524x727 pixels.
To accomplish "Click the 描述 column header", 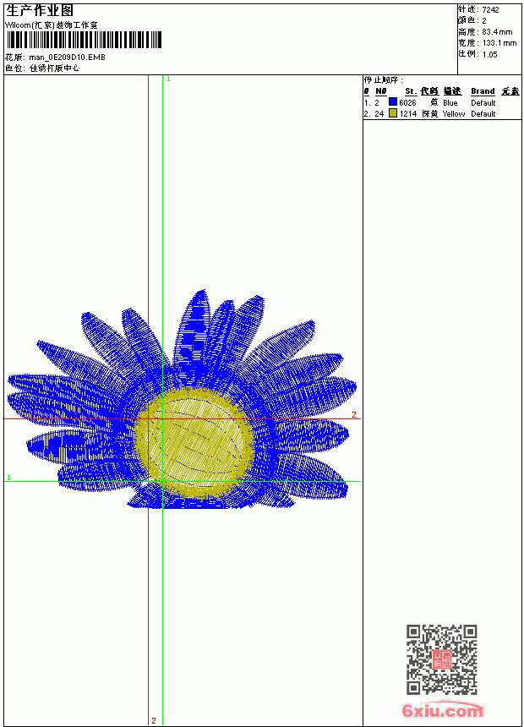I will coord(452,91).
